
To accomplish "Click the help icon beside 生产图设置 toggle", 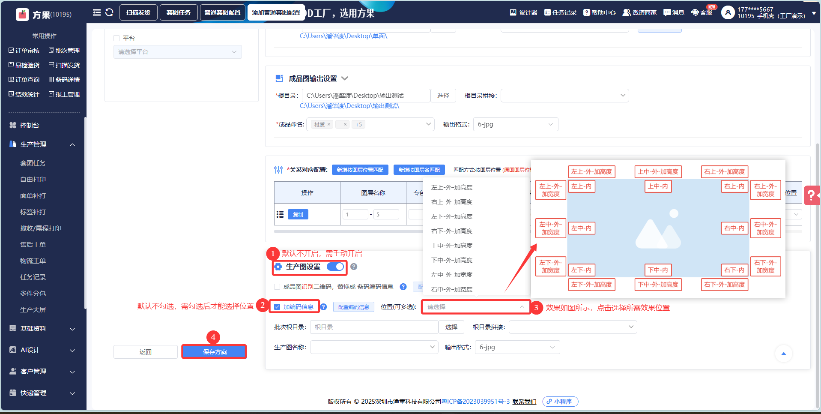I will coord(354,267).
